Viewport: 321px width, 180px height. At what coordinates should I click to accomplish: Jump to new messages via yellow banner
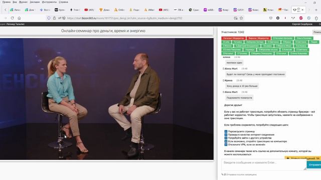coord(303,158)
